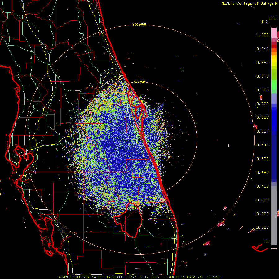Image resolution: width=279 pixels, height=279 pixels.
Task: Select the 0.840 scale value
Action: tap(263, 76)
